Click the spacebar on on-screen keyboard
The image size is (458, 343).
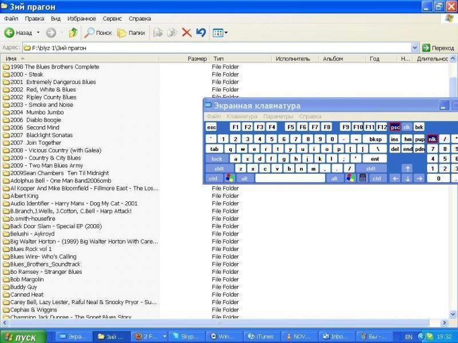tap(290, 178)
